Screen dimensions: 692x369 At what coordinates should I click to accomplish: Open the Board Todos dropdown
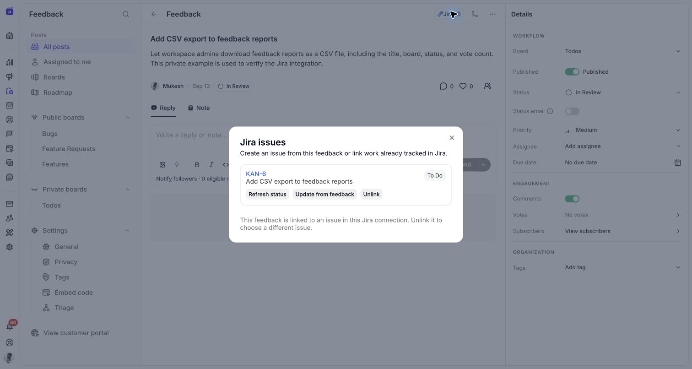pyautogui.click(x=623, y=51)
